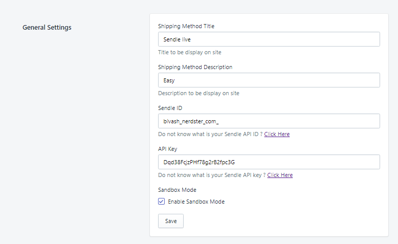
Task: Place cursor on the Dqd38FcjzPHf78g2rB2fpc3G value
Action: point(199,162)
